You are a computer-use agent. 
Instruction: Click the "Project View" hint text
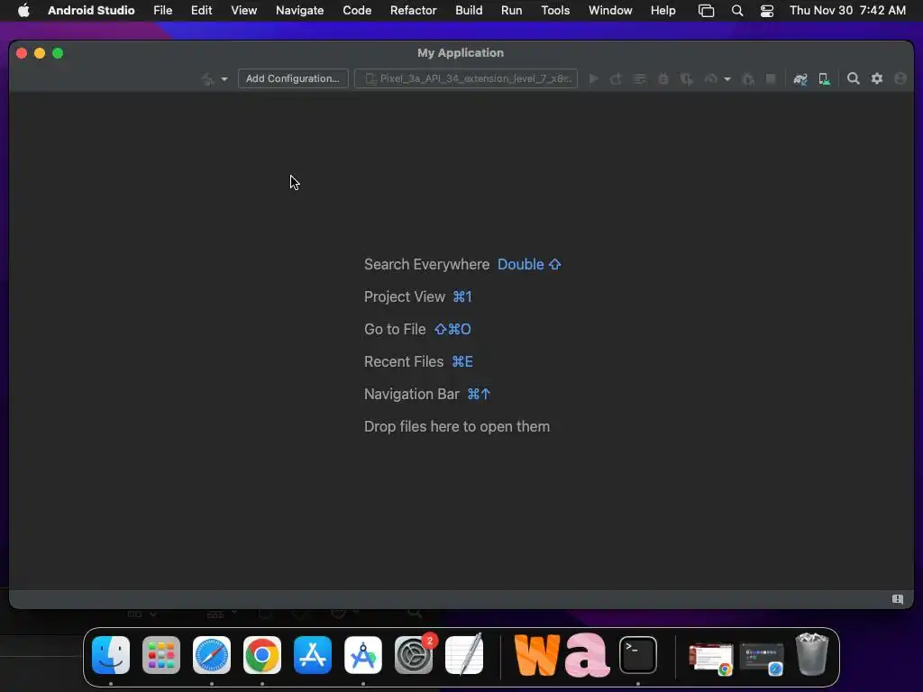[x=405, y=296]
